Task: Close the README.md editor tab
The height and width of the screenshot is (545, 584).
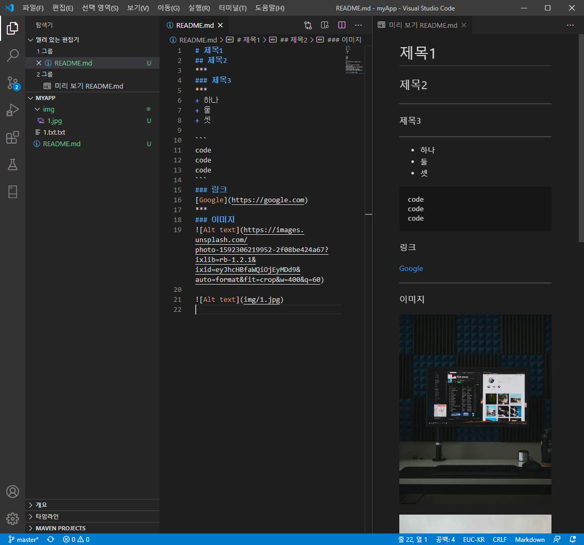Action: [x=220, y=25]
